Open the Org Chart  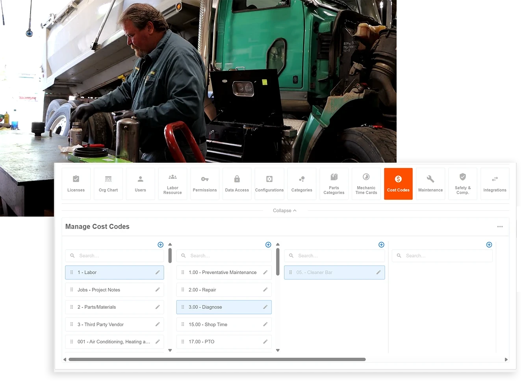click(x=108, y=184)
